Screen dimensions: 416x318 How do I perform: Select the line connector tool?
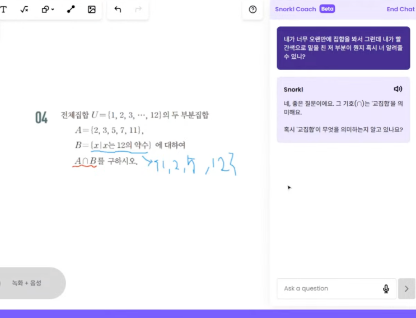point(71,10)
